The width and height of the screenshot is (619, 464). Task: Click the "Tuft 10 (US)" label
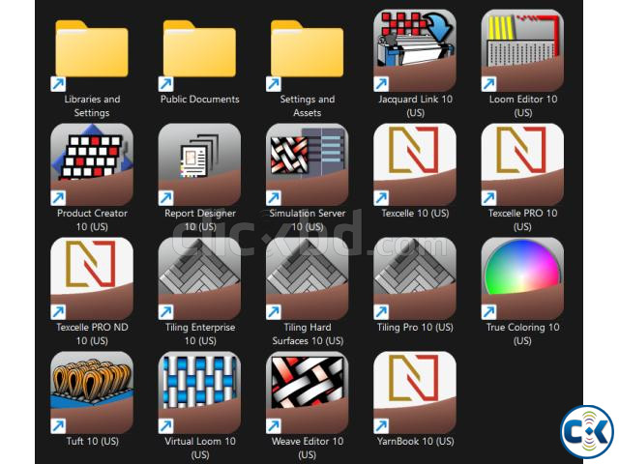pyautogui.click(x=93, y=441)
